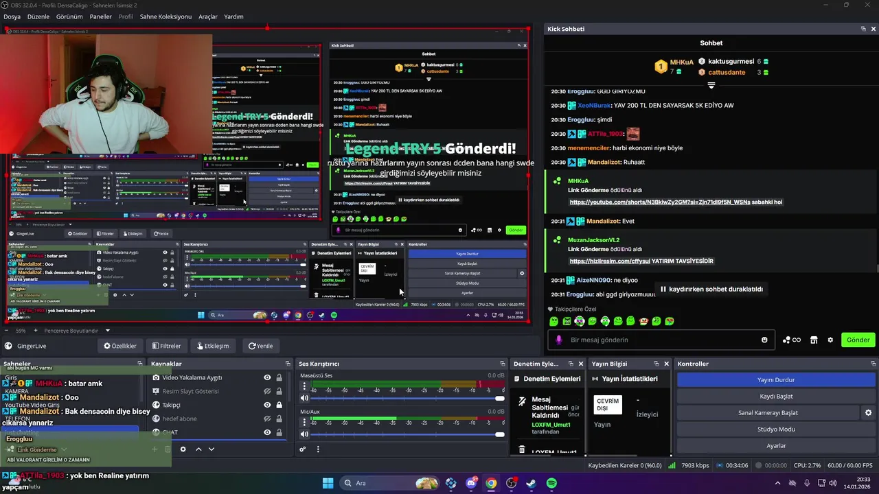Click the Etkileşim button
This screenshot has height=494, width=879.
coord(213,346)
